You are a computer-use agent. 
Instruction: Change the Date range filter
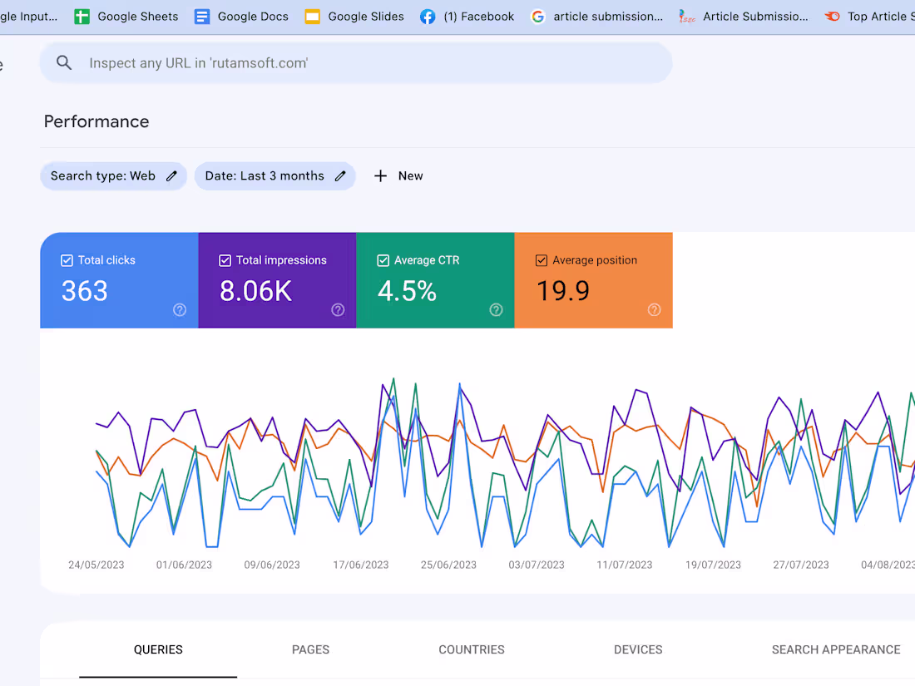pyautogui.click(x=274, y=175)
